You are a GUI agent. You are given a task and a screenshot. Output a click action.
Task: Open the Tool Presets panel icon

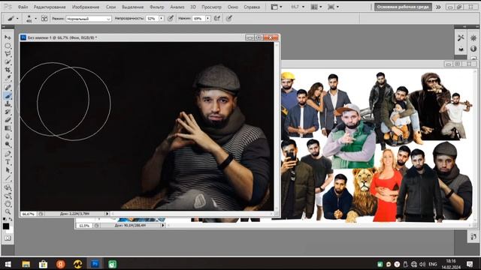(461, 37)
